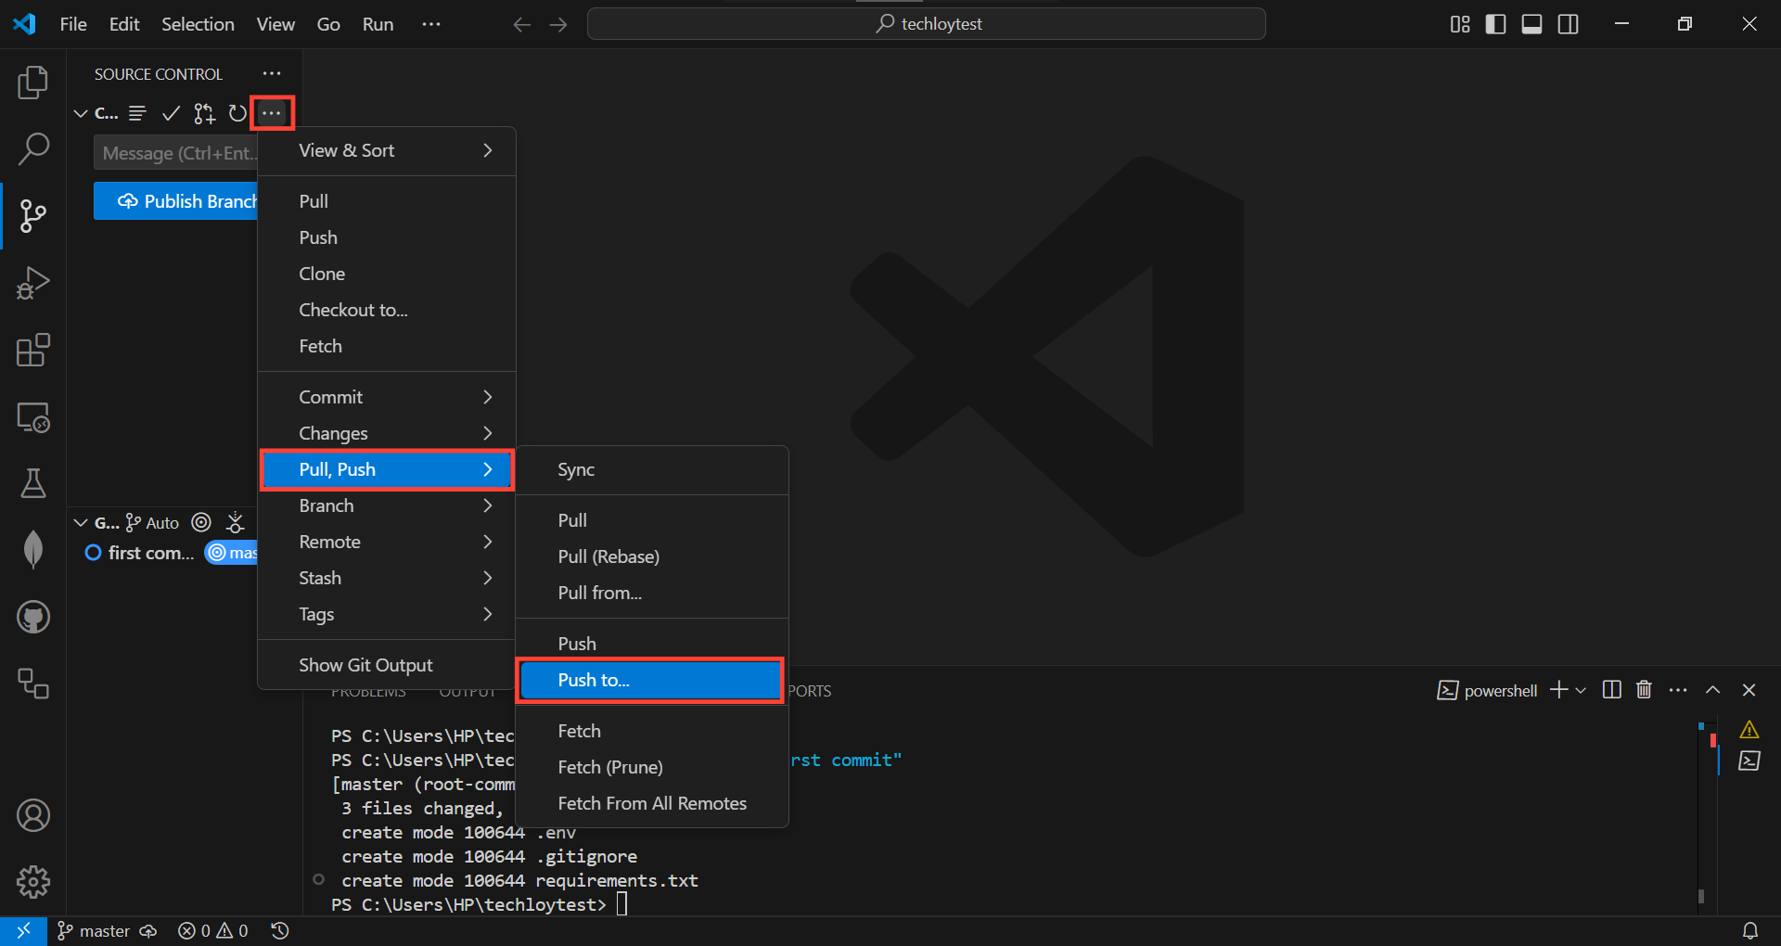Expand the Branch submenu

pos(387,505)
